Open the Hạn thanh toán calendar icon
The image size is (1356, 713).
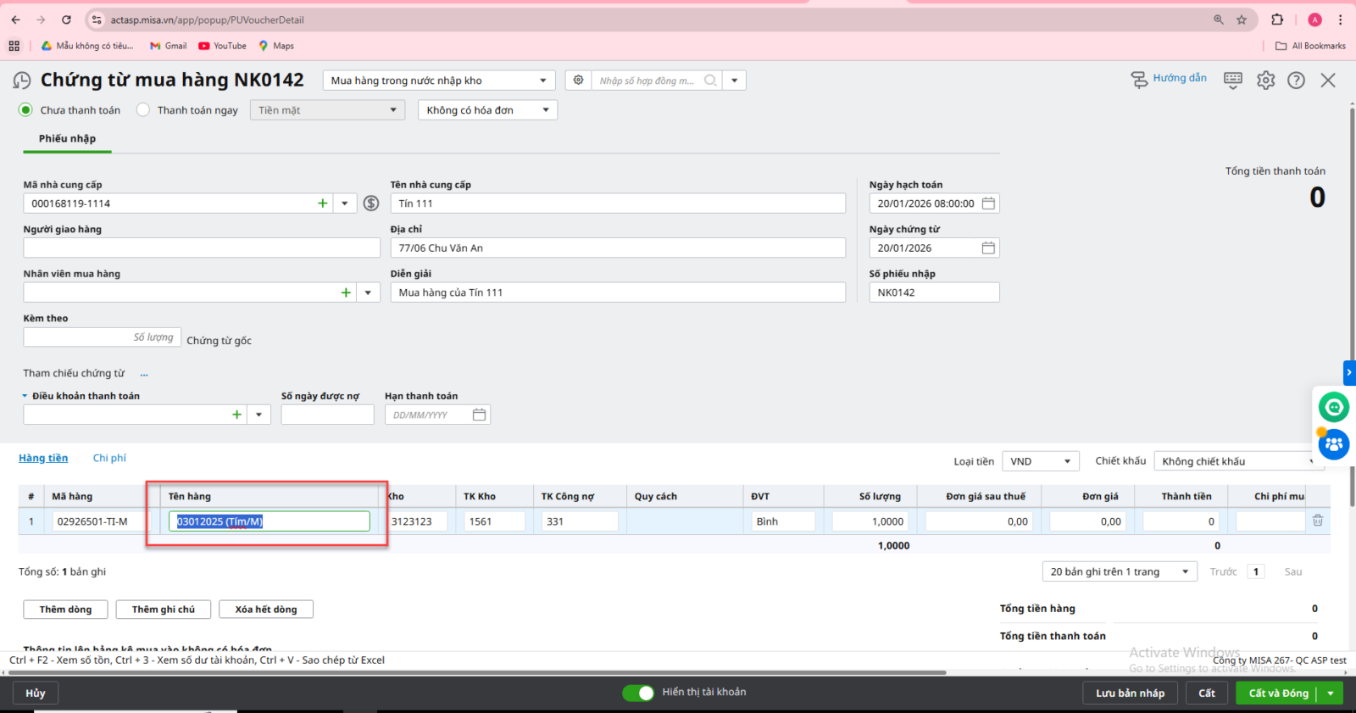[479, 415]
